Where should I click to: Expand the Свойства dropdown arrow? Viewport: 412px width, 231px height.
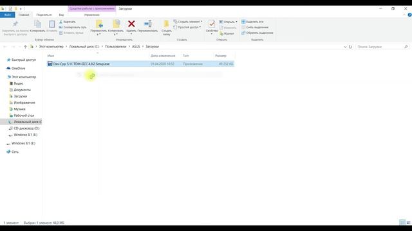[x=212, y=34]
